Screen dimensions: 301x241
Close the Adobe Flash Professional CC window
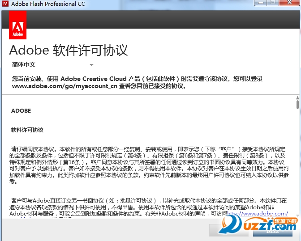(289, 3)
